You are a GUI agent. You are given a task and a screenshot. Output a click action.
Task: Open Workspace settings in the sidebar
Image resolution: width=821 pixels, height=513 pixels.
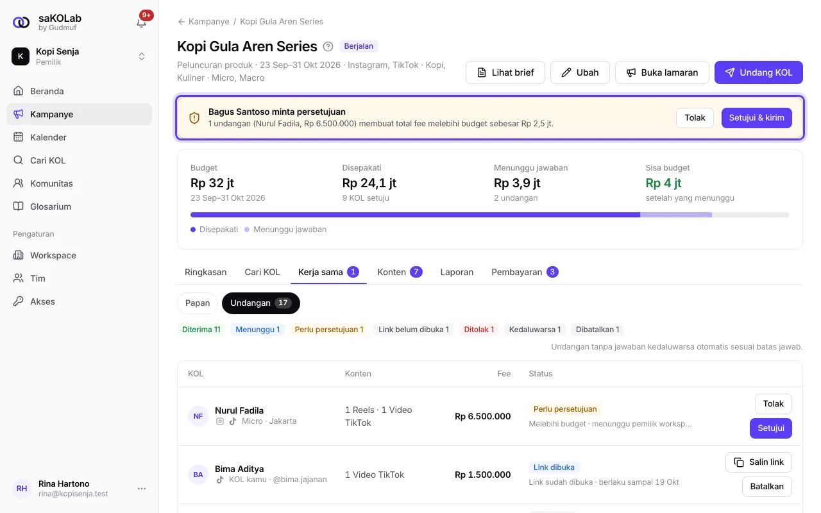pos(80,255)
